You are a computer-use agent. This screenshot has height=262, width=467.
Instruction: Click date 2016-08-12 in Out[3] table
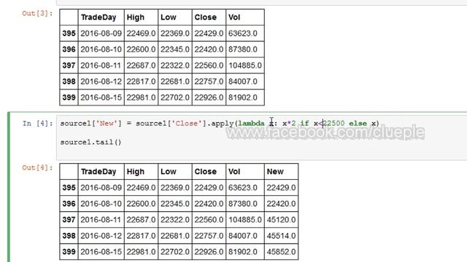click(x=101, y=82)
